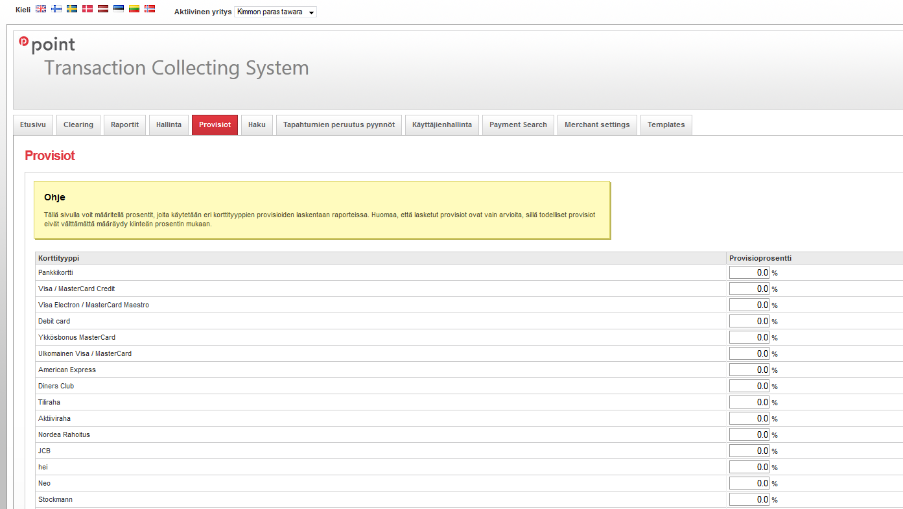Switch to Käyttäjienhallinta tab
Screen dimensions: 903x509
[442, 125]
